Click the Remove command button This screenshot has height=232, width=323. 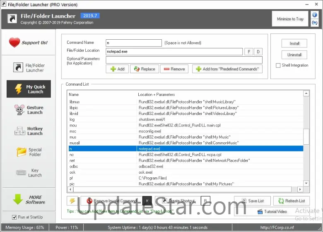tap(174, 69)
